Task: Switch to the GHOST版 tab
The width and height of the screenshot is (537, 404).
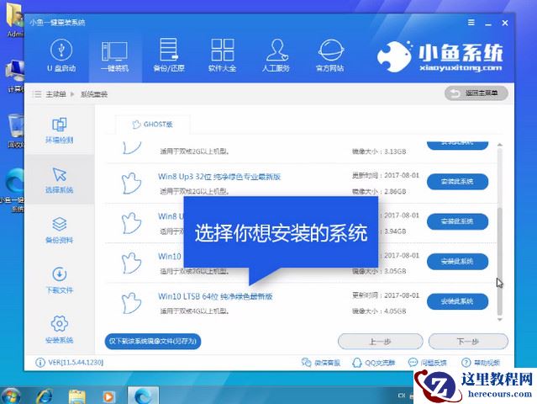Action: click(153, 125)
